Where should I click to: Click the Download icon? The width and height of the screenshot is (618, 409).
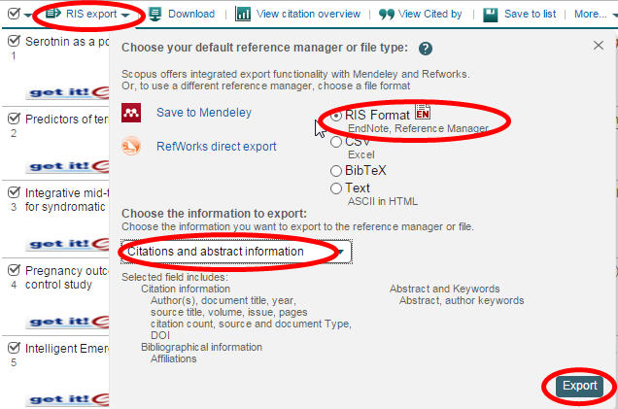point(155,15)
